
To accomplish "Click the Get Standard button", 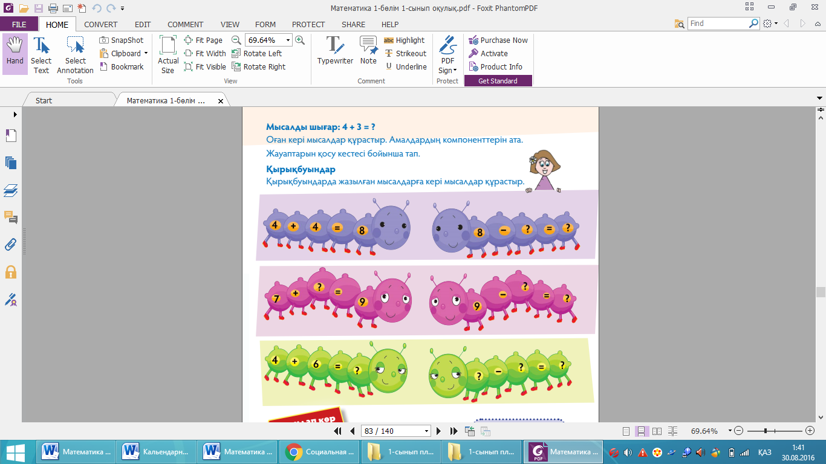I will coord(498,81).
